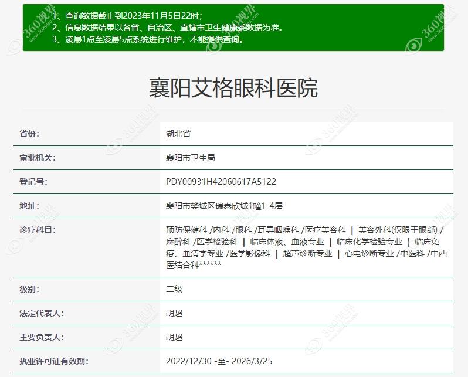The image size is (468, 377).
Task: Click the 省份 label
Action: 29,134
